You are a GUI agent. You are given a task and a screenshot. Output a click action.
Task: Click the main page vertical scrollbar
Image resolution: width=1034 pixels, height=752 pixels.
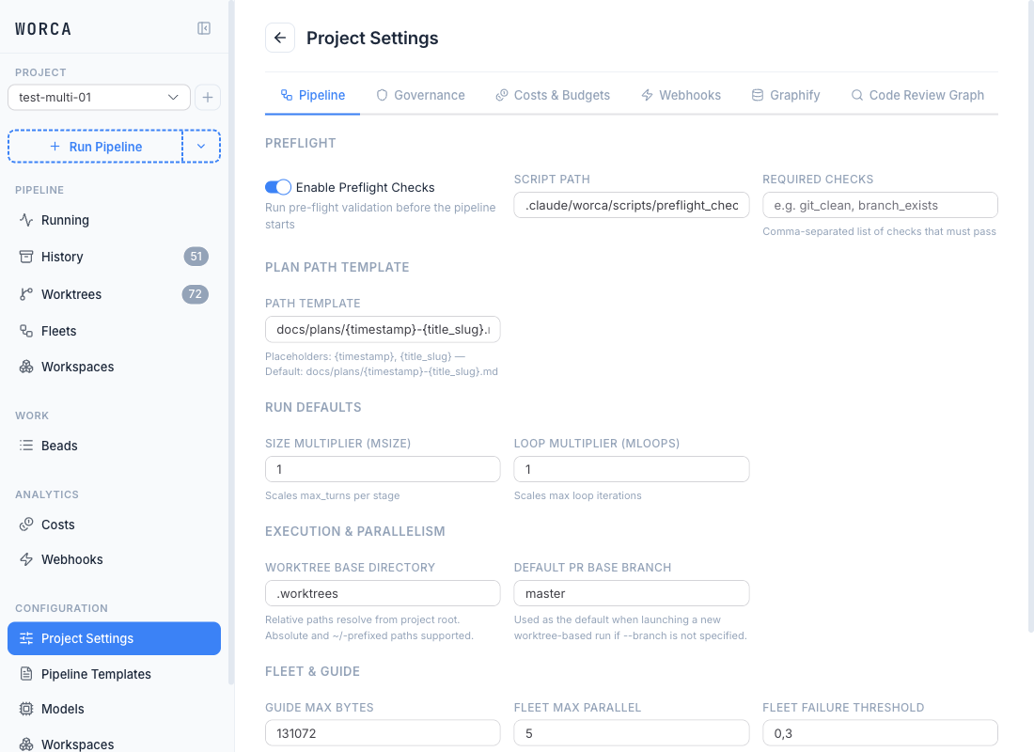(x=1030, y=317)
